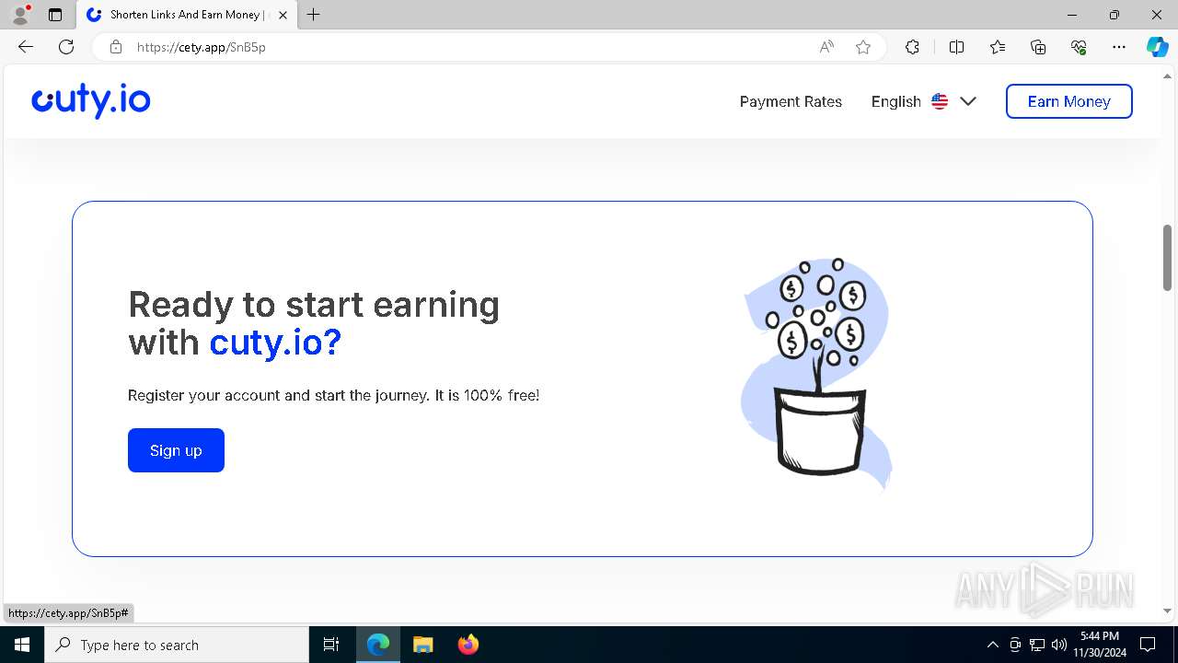The width and height of the screenshot is (1178, 663).
Task: Open the Payment Rates page
Action: pos(791,101)
